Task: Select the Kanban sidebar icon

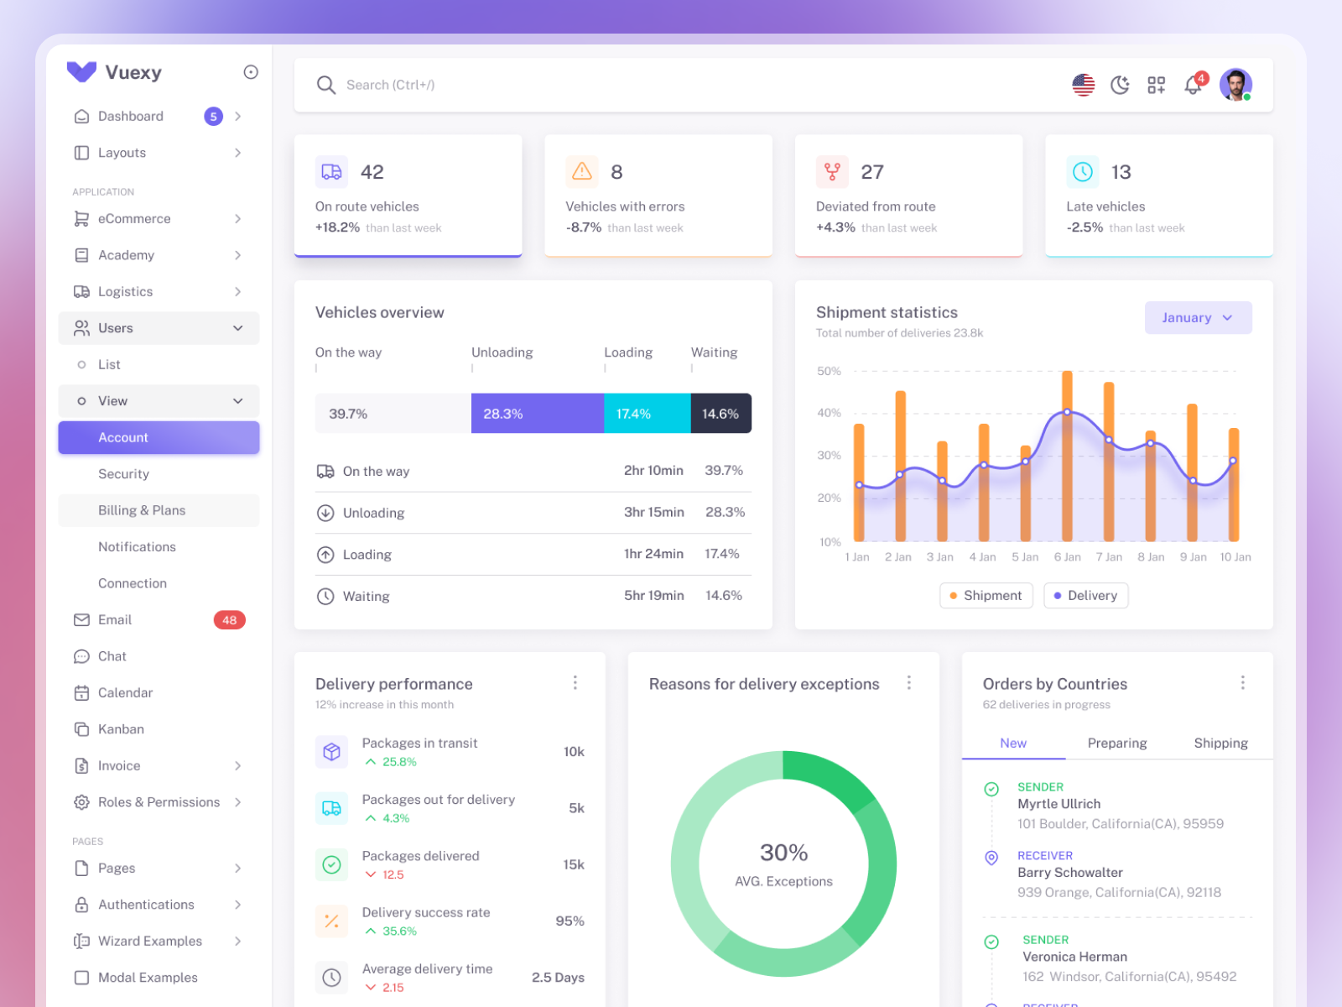Action: coord(81,728)
